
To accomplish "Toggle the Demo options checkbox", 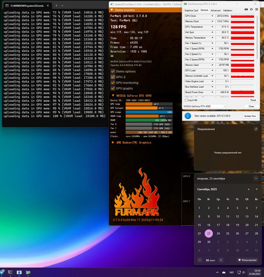I will point(113,71).
